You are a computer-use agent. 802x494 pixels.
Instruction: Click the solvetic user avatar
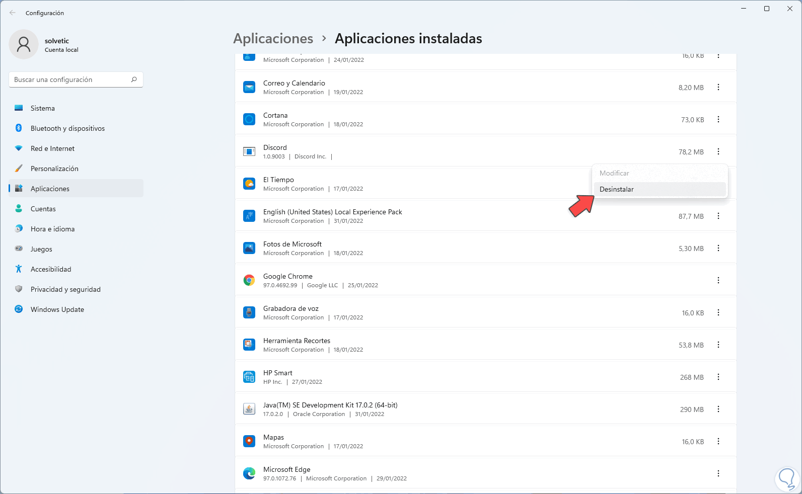(x=24, y=44)
